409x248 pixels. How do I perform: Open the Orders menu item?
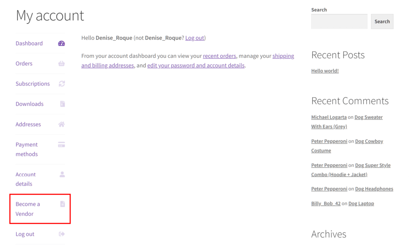[x=24, y=63]
